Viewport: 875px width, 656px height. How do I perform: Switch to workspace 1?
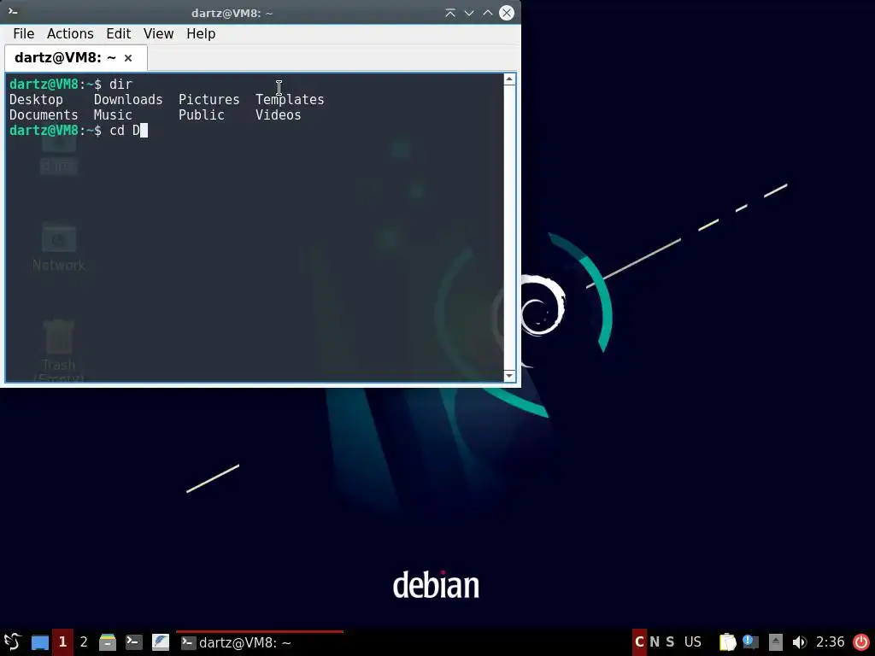(x=62, y=642)
